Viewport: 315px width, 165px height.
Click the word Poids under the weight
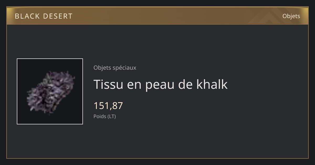(100, 116)
